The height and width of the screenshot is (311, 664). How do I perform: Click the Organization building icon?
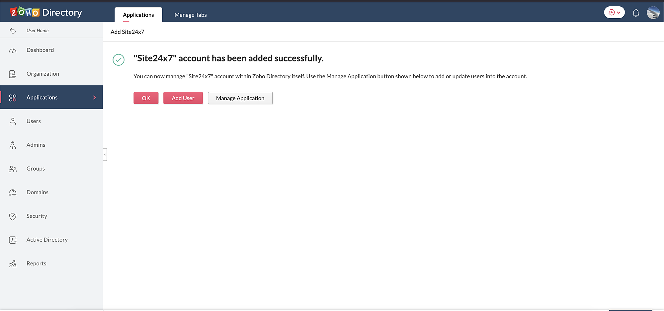pyautogui.click(x=13, y=74)
